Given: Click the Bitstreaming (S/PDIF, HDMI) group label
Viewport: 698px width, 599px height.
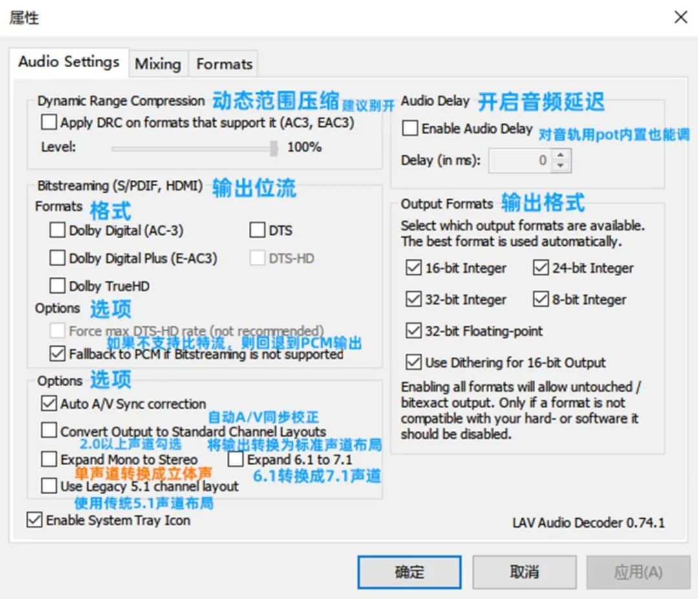Looking at the screenshot, I should click(x=120, y=186).
